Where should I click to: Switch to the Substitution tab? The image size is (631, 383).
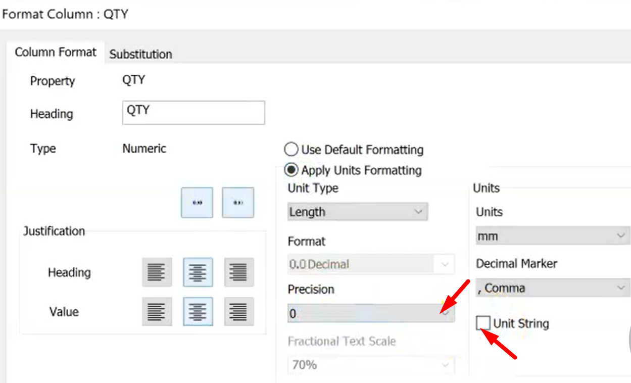[141, 54]
